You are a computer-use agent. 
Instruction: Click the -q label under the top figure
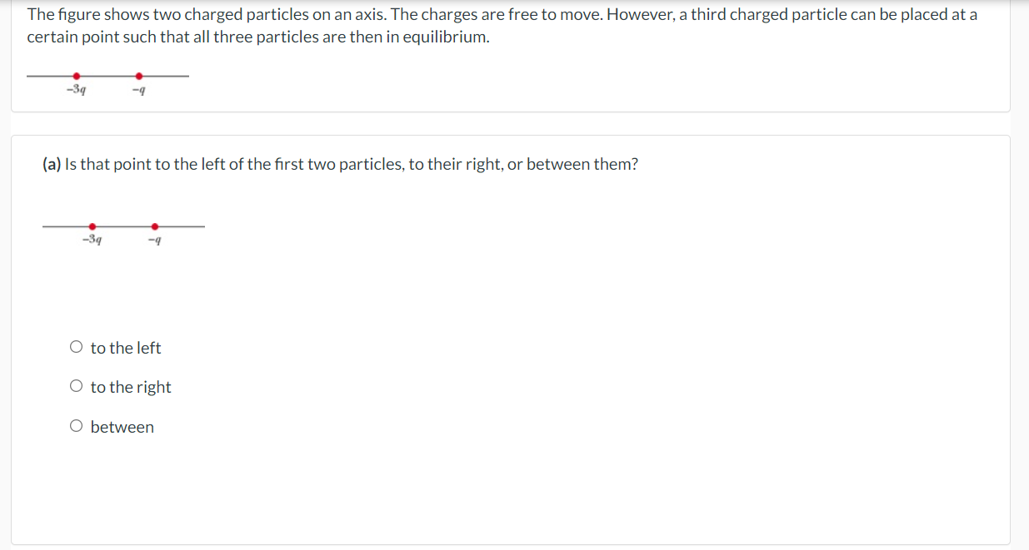pos(137,88)
